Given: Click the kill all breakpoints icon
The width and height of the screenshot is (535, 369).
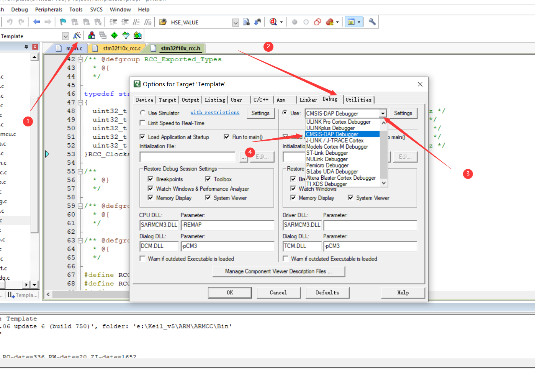Looking at the screenshot, I should coord(330,22).
